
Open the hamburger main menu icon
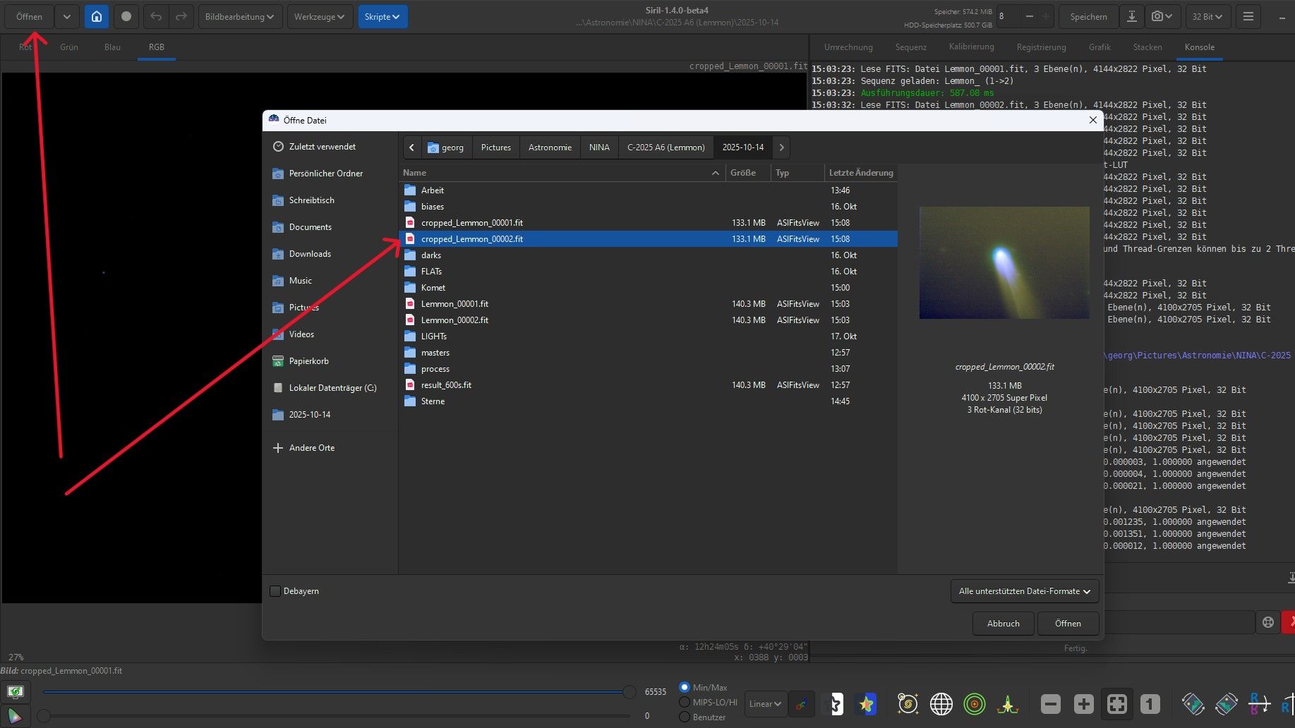pos(1248,16)
